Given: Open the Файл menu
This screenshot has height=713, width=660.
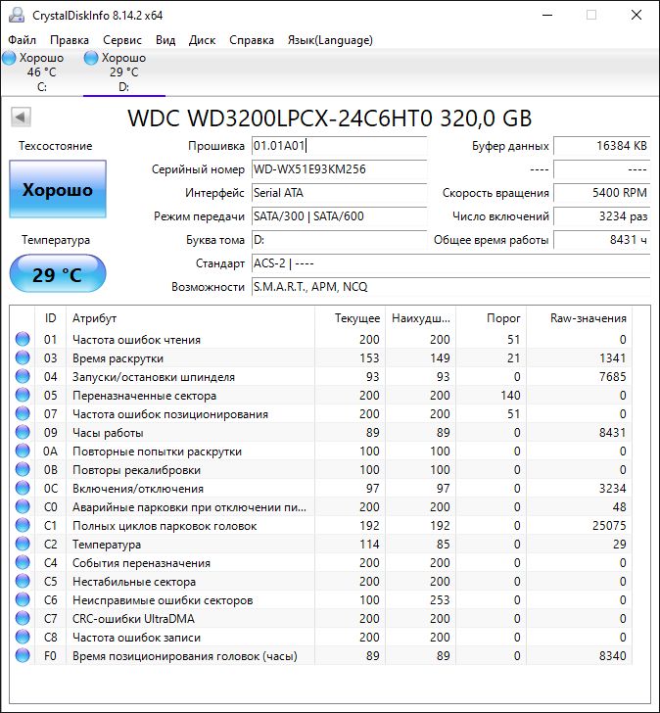Looking at the screenshot, I should [x=22, y=40].
